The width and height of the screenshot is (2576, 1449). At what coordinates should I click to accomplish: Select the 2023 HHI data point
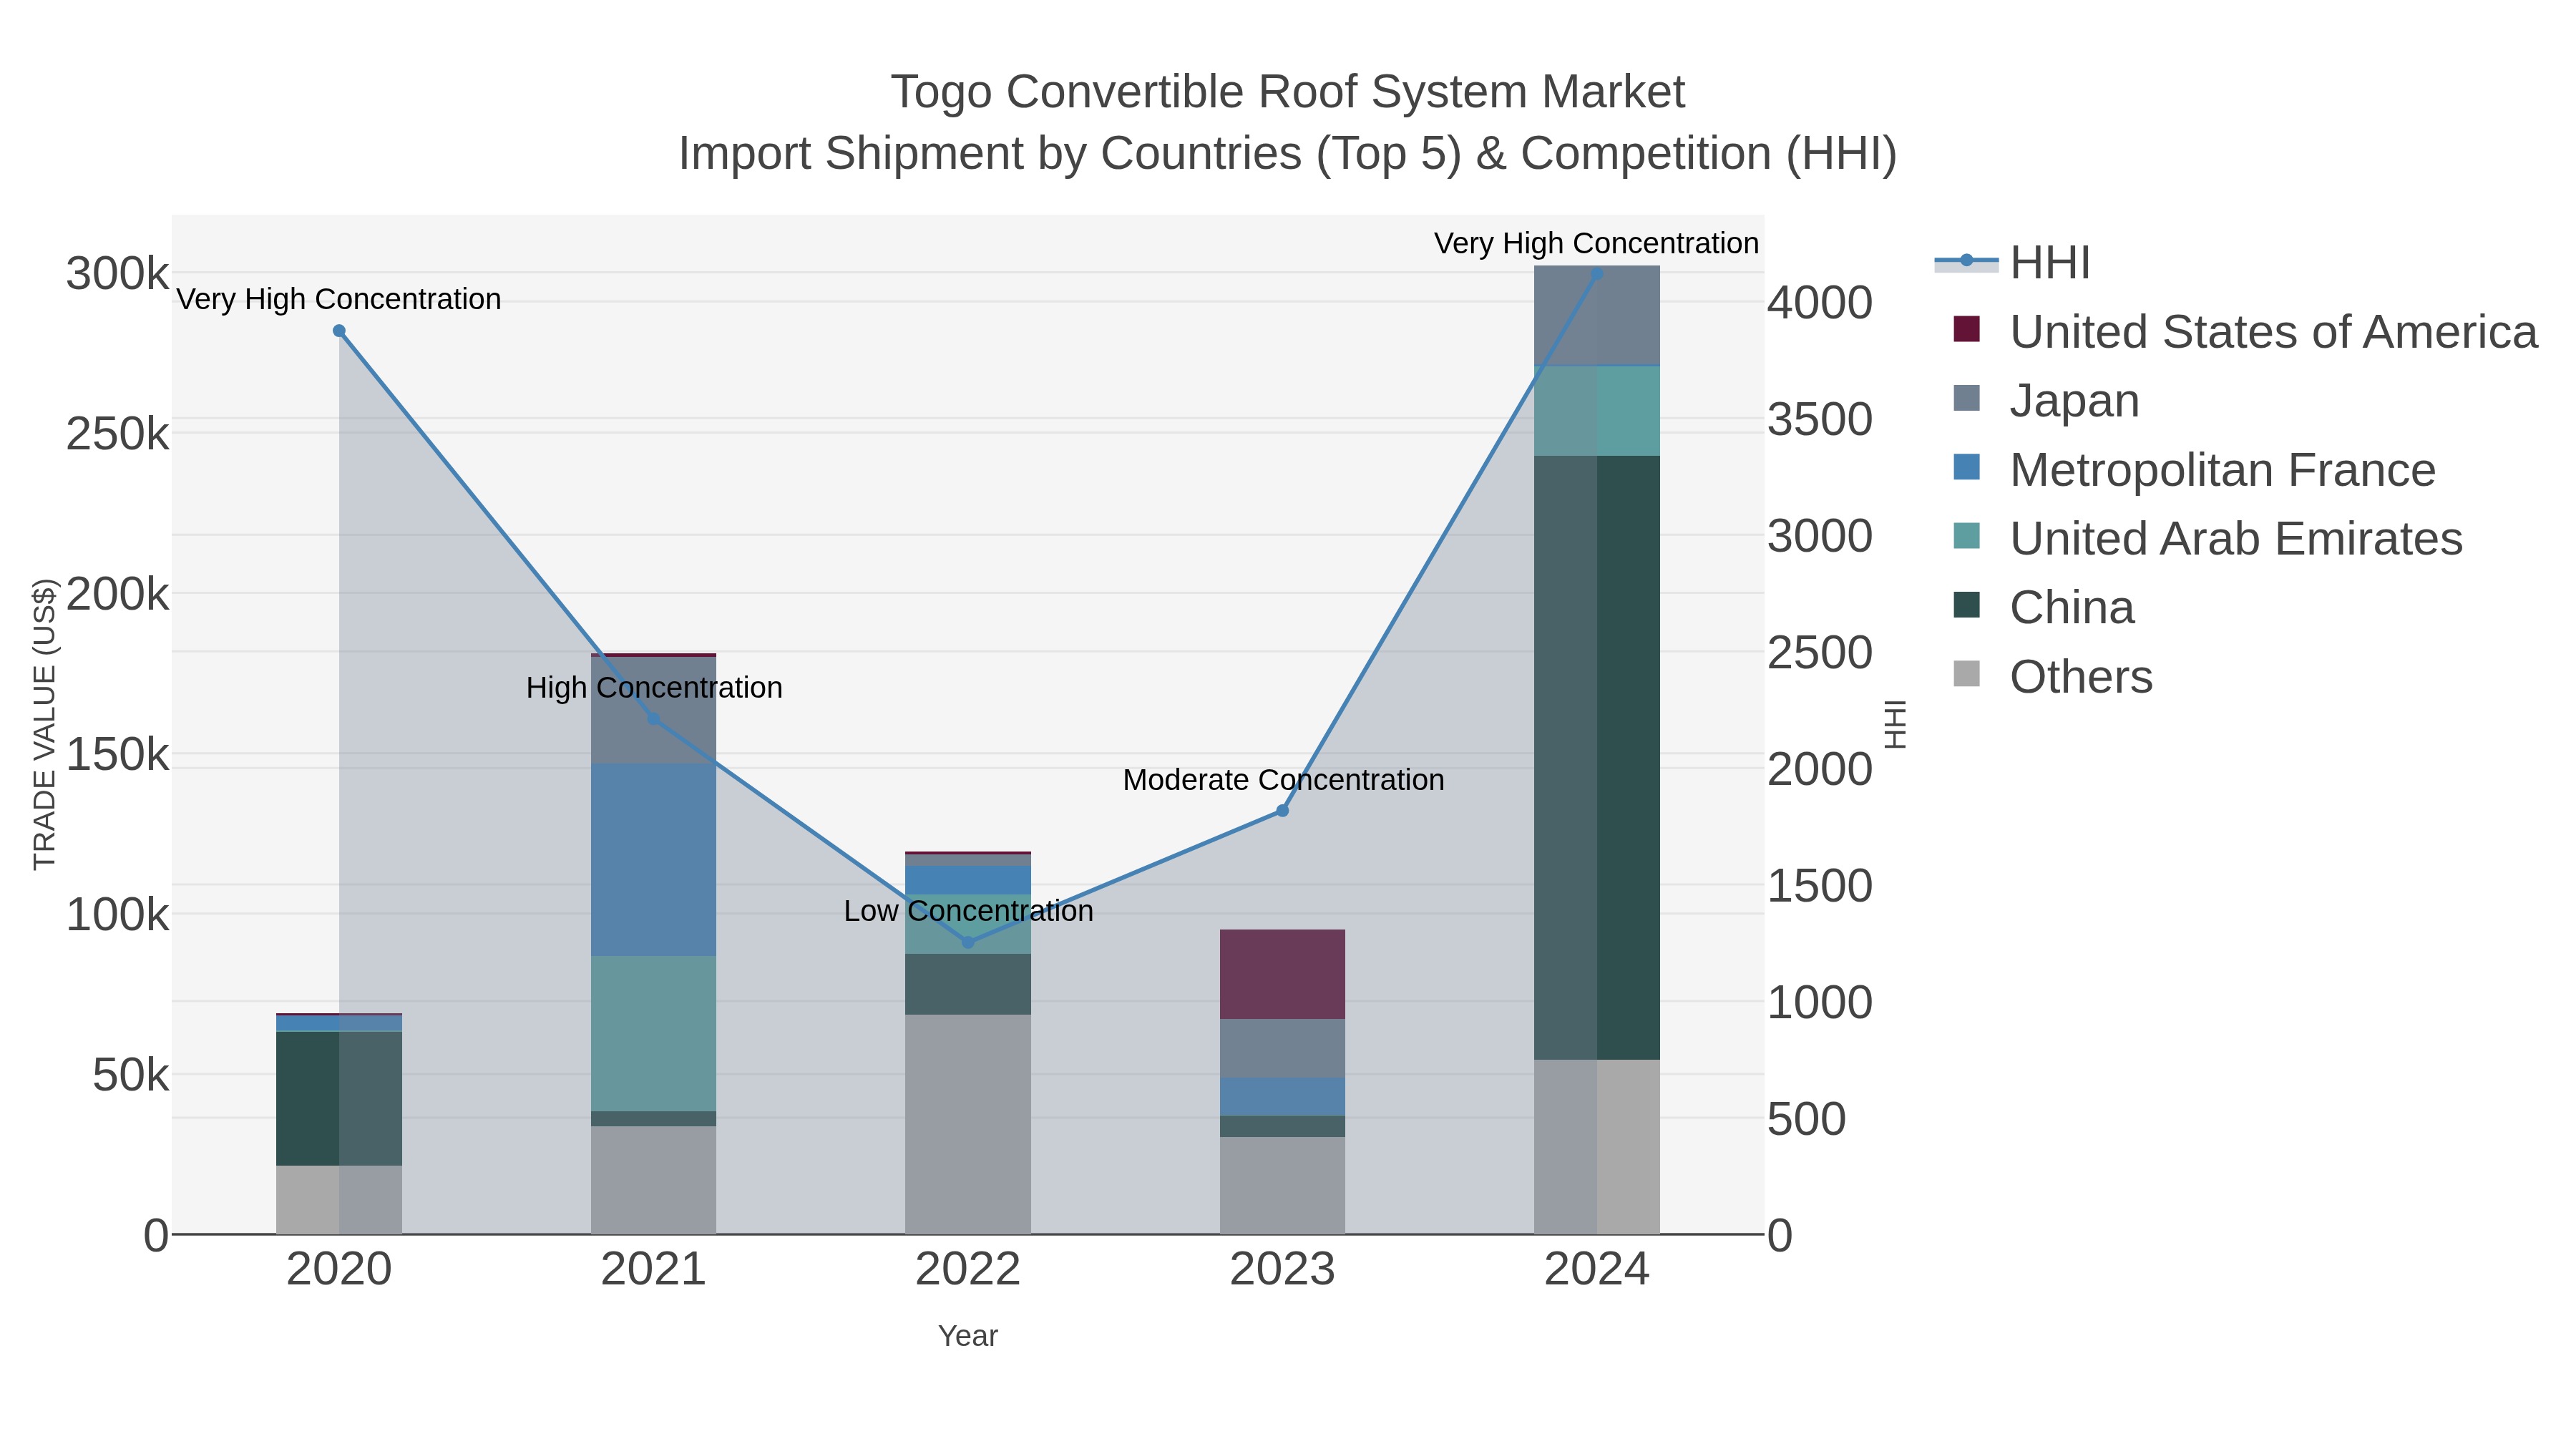[1283, 811]
